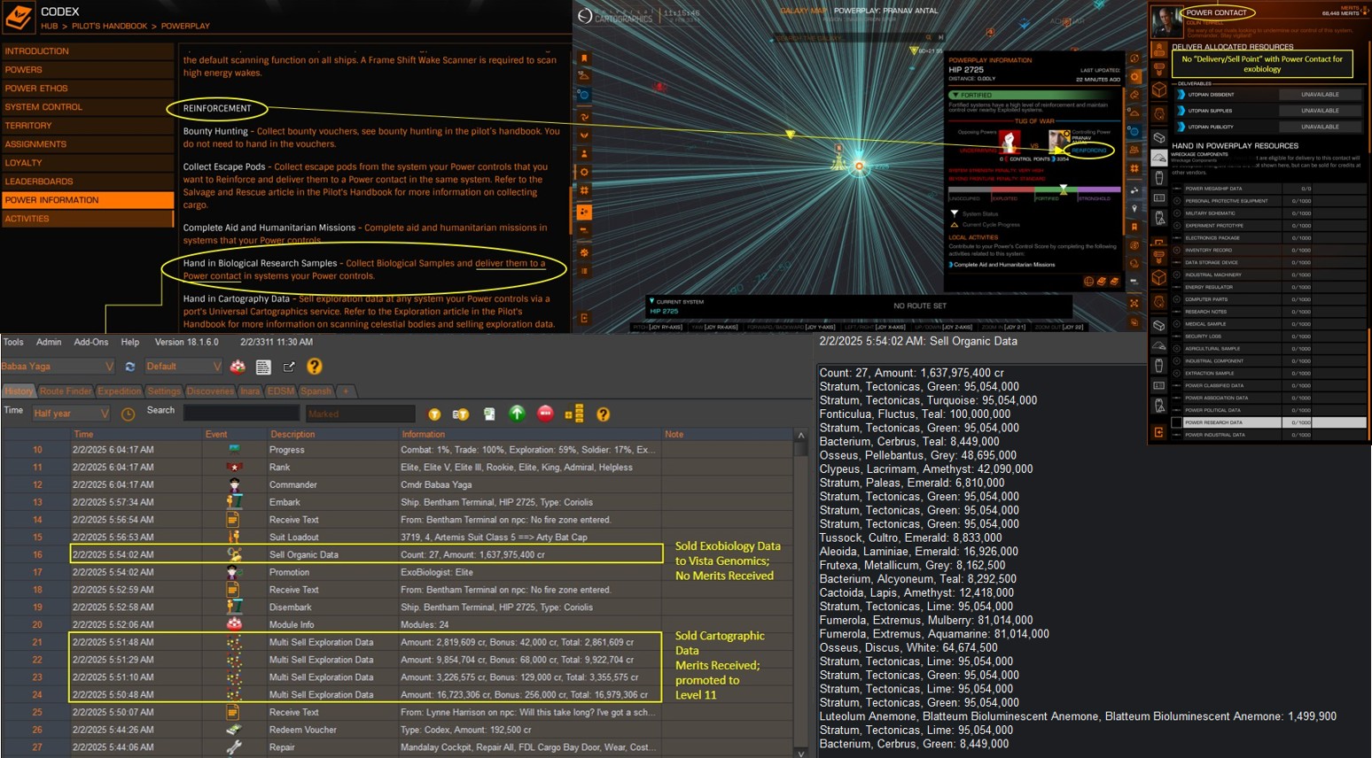Click the Repair row's wrench icon
This screenshot has height=758, width=1372.
pyautogui.click(x=234, y=747)
